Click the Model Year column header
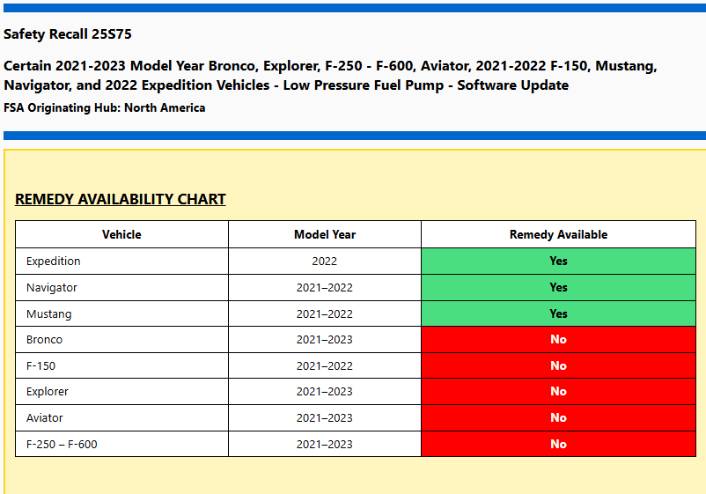This screenshot has width=706, height=494. click(x=325, y=234)
